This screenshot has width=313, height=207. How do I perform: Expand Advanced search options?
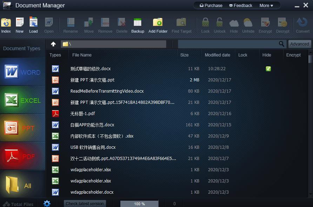coord(299,44)
